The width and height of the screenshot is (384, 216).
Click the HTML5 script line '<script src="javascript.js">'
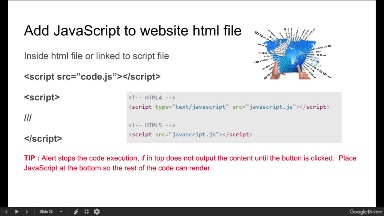point(190,134)
